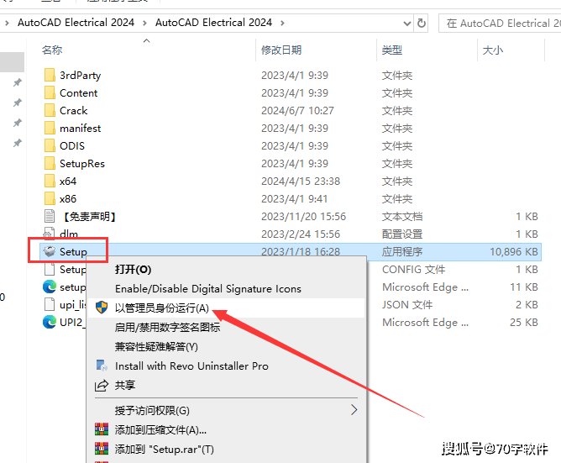The image size is (561, 463).
Task: Click the type label CONFIG 文件
Action: (413, 269)
